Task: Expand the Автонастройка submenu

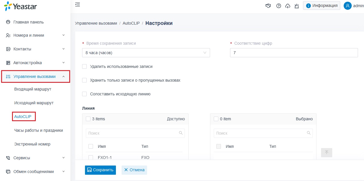Action: 64,63
